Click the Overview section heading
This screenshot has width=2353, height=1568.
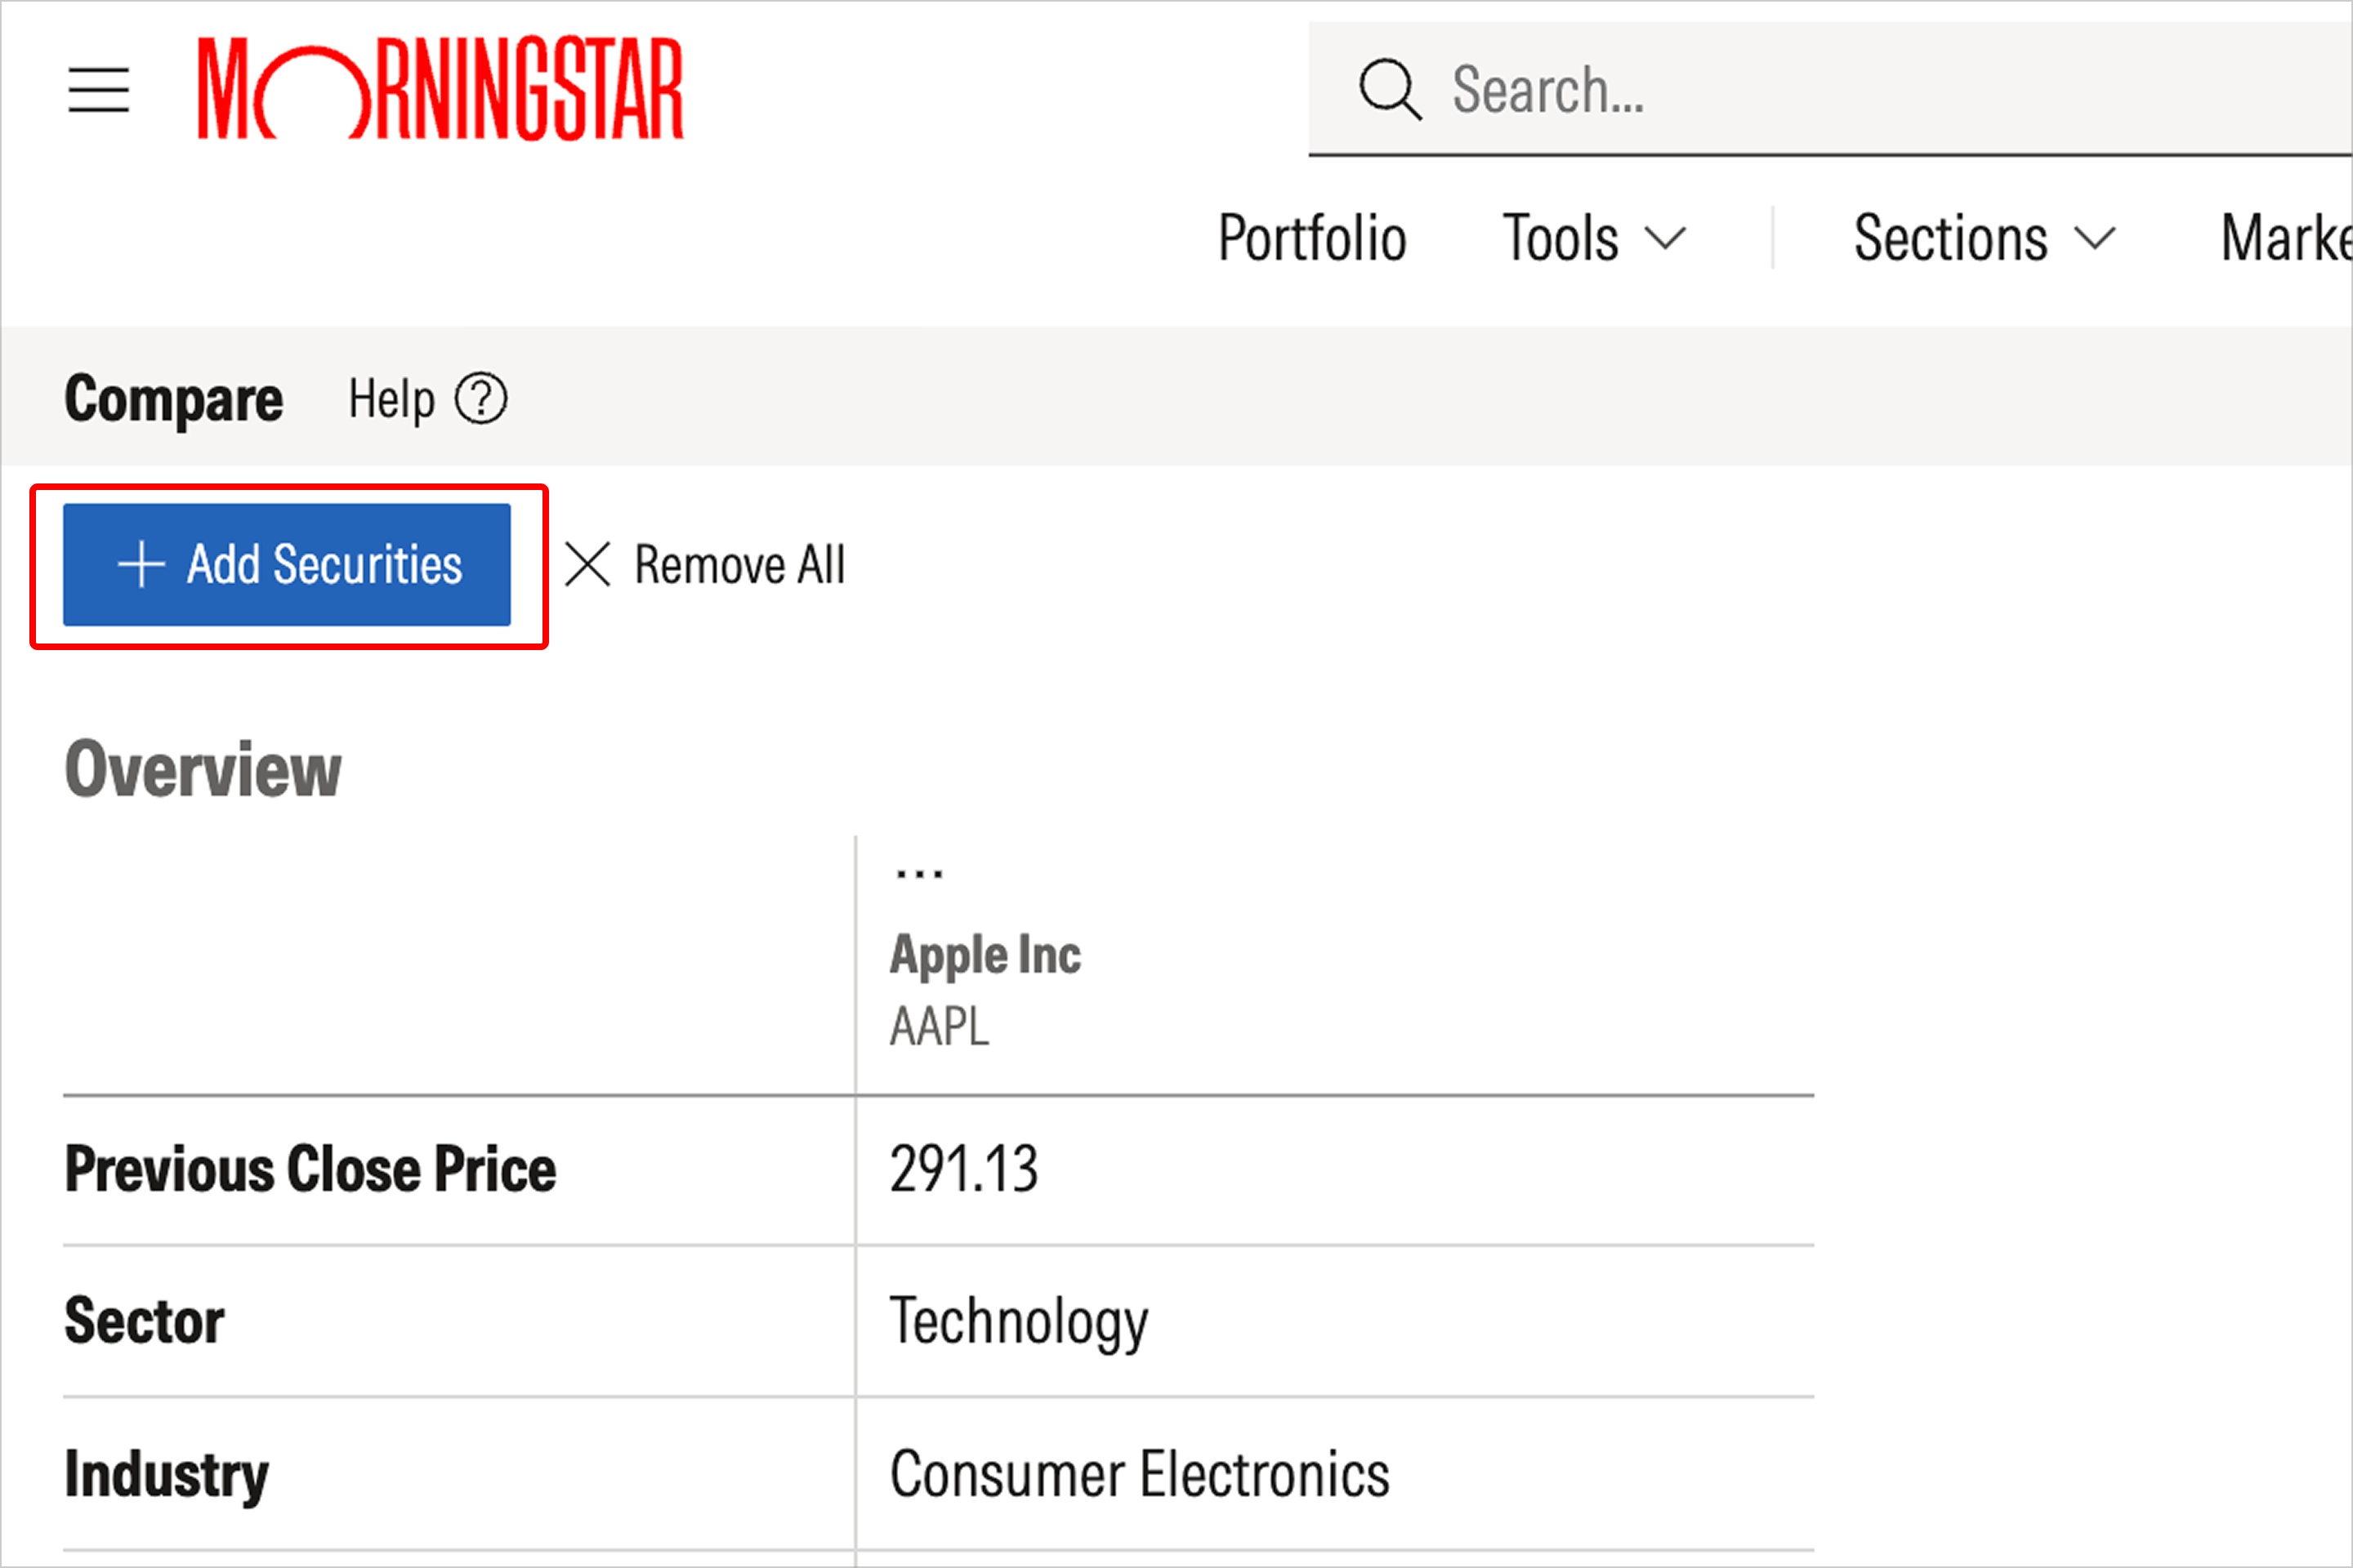click(203, 769)
